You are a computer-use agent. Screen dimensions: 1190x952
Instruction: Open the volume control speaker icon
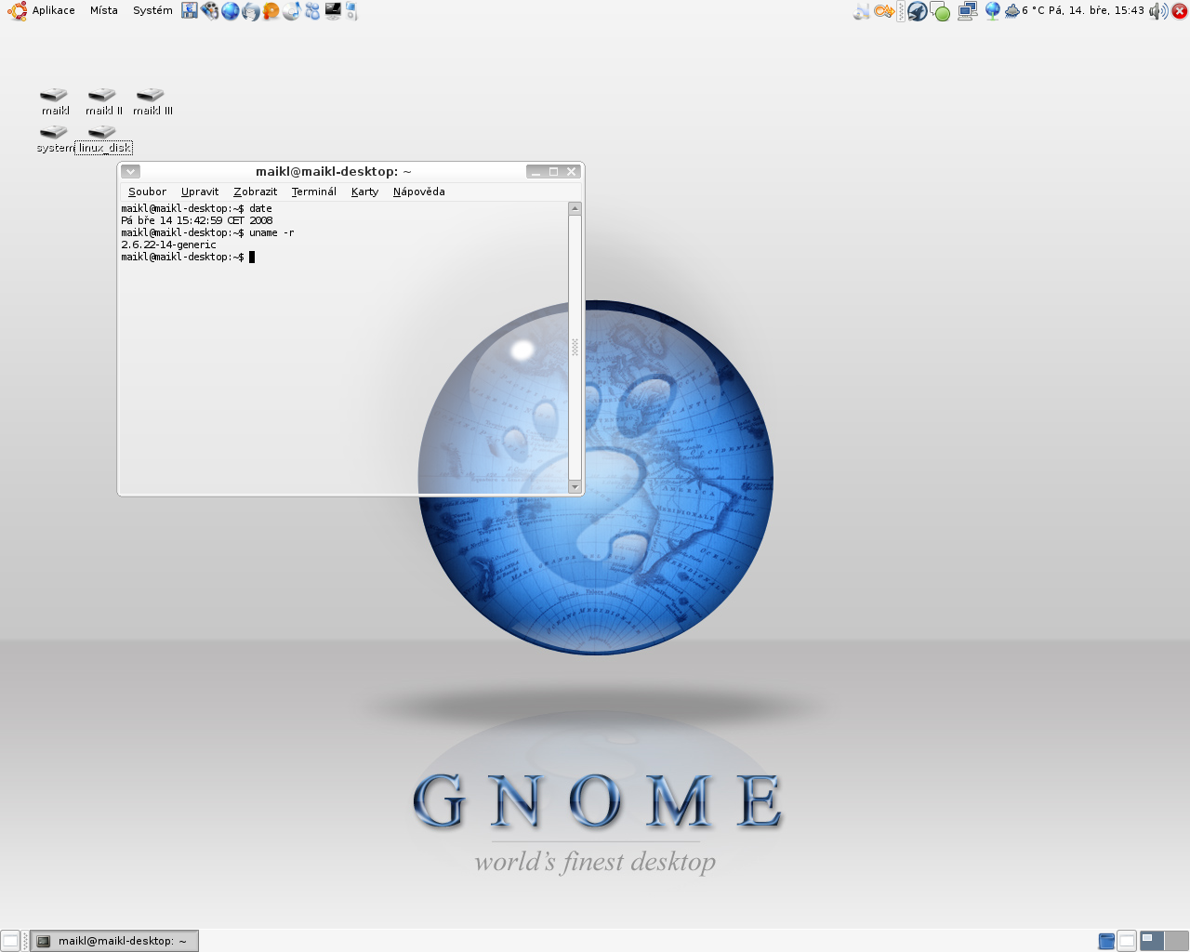coord(1157,11)
